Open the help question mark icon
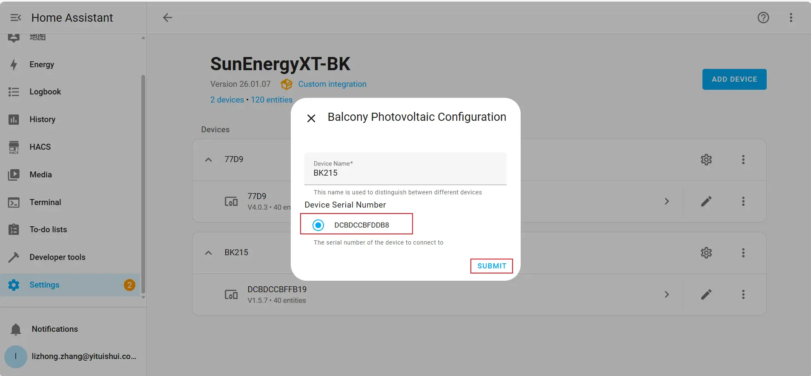811x376 pixels. click(x=763, y=17)
